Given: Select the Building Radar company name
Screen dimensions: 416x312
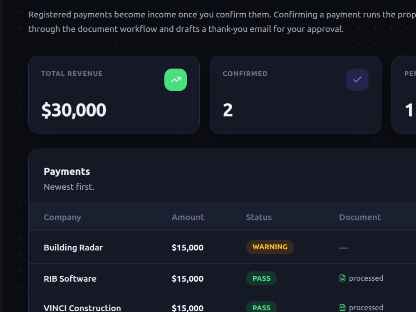Looking at the screenshot, I should (73, 248).
